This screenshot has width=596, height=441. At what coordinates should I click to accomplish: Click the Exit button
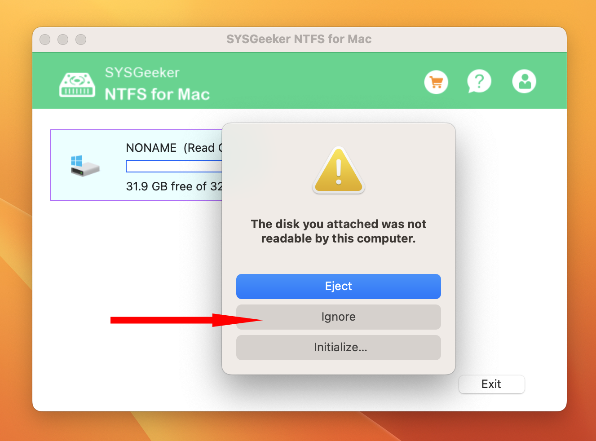click(x=491, y=384)
